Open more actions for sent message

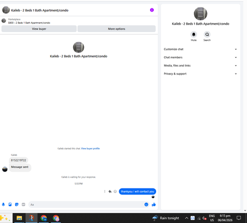click(105, 191)
